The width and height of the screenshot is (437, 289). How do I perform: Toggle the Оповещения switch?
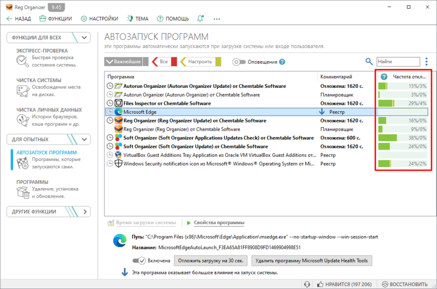pos(239,62)
